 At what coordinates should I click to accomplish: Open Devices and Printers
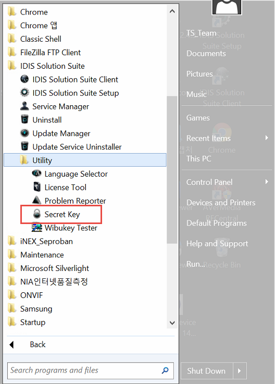point(221,203)
